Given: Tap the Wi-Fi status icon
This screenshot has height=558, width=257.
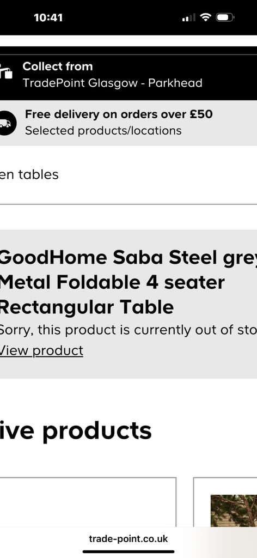Looking at the screenshot, I should pos(205,17).
